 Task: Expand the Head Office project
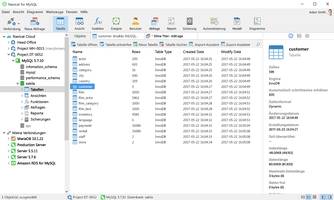[x=9, y=42]
